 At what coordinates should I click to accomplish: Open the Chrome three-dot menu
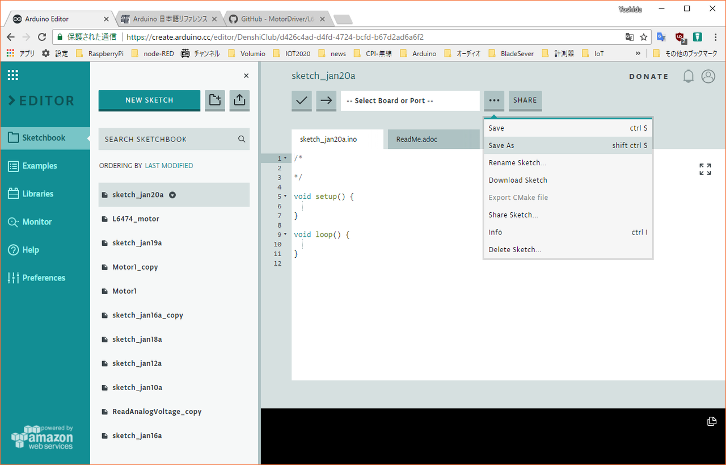(x=715, y=37)
